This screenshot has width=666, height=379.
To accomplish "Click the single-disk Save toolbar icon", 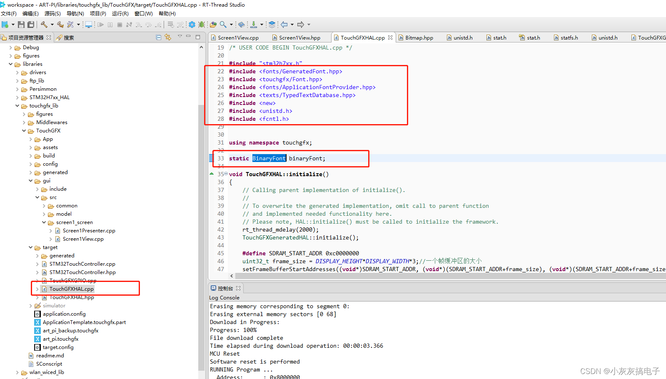I will pyautogui.click(x=21, y=25).
